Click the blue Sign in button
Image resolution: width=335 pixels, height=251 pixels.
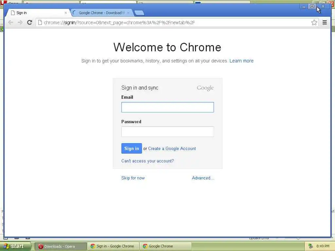132,148
